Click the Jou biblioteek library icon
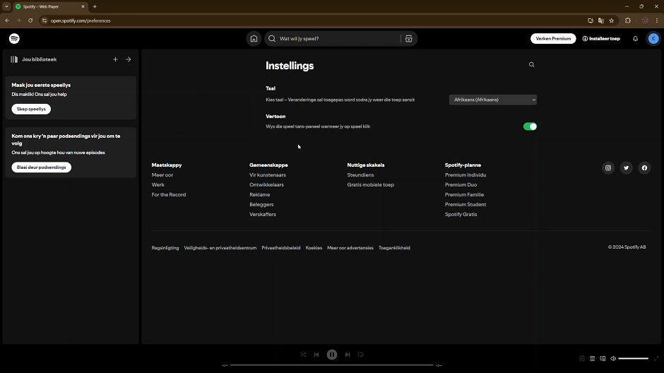664x373 pixels. click(x=14, y=59)
